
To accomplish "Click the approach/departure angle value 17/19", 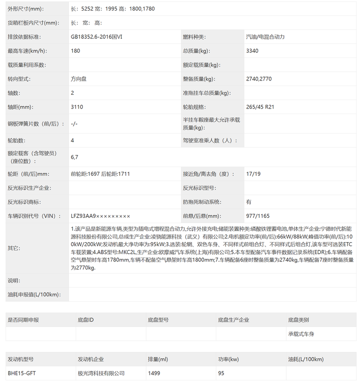I will (x=253, y=174).
